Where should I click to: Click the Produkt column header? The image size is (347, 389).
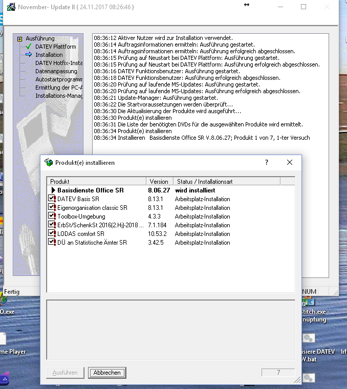point(97,181)
